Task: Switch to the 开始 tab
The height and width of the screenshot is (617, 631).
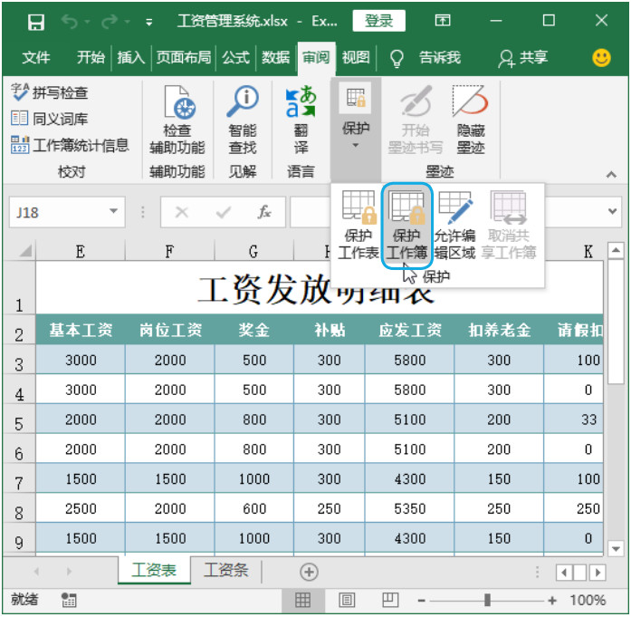Action: pos(91,58)
